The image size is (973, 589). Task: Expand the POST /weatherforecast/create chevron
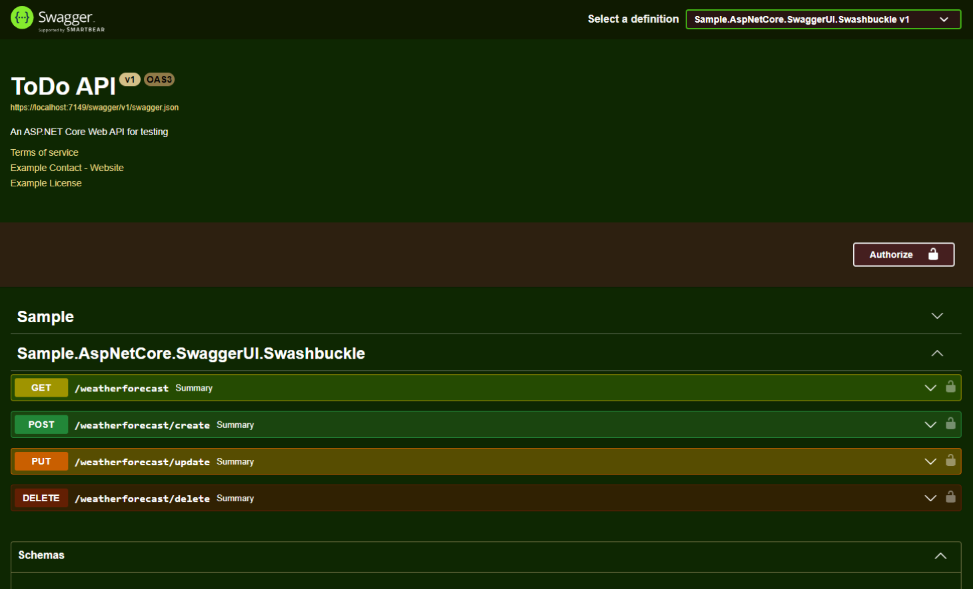coord(930,425)
